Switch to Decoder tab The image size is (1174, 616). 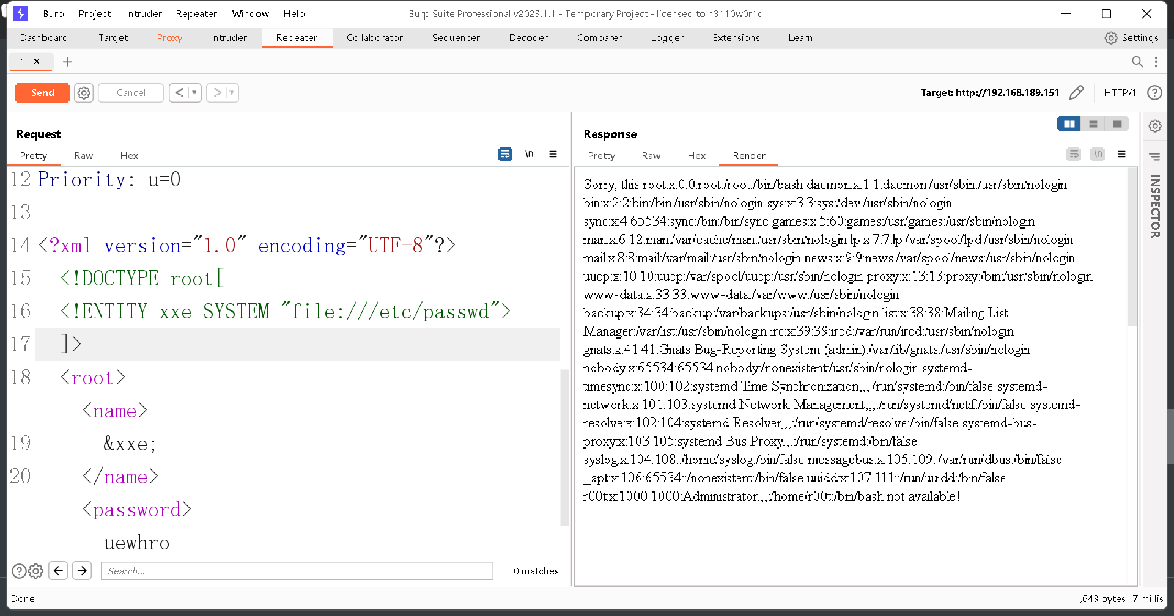coord(528,38)
